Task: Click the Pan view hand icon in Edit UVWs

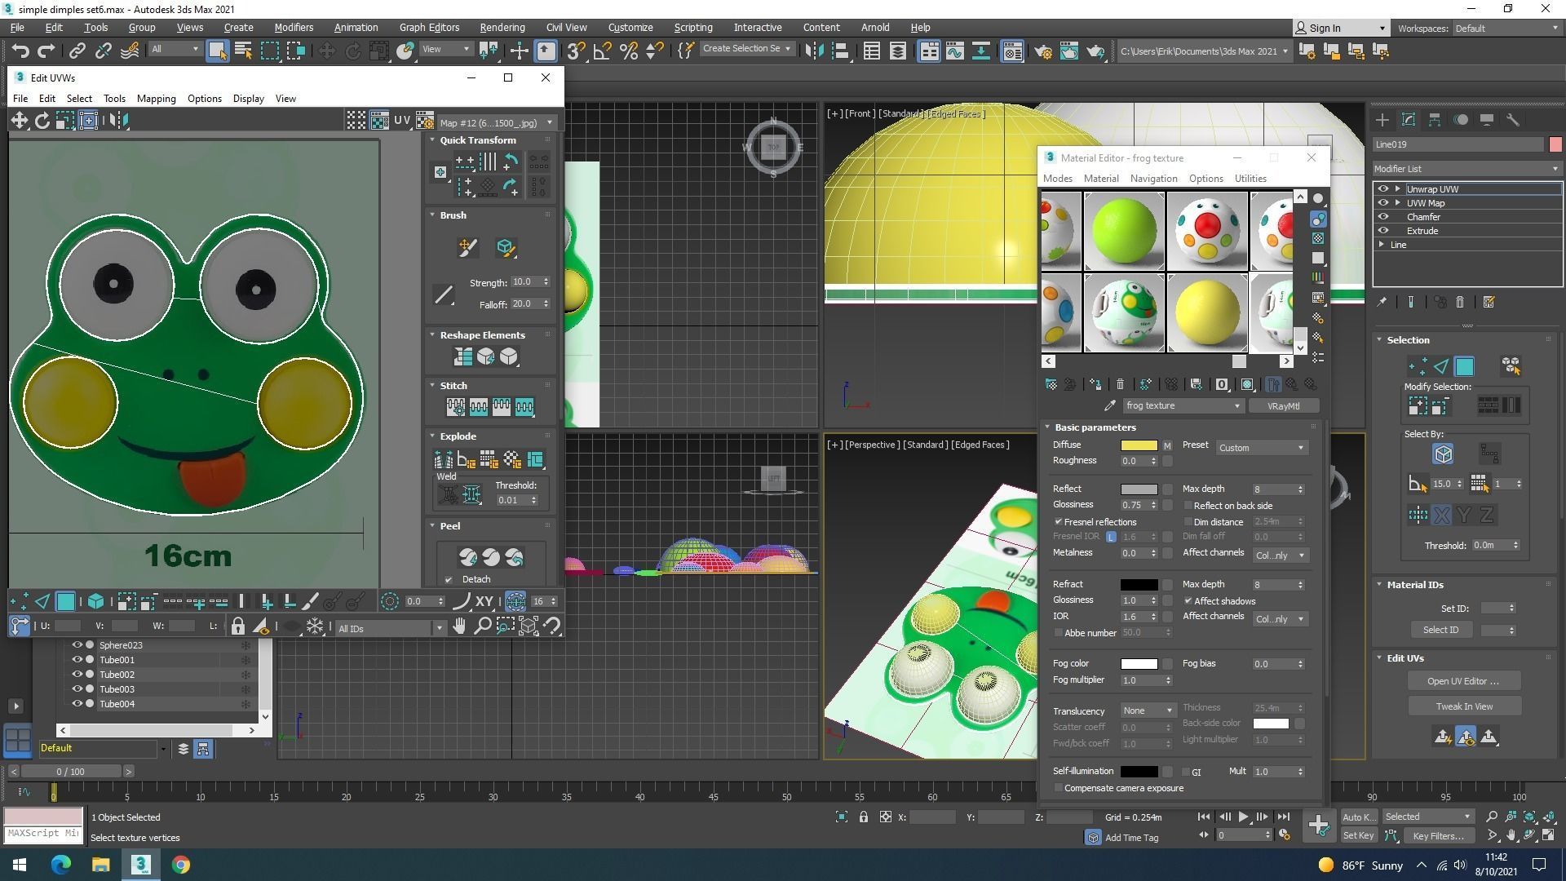Action: pyautogui.click(x=459, y=626)
